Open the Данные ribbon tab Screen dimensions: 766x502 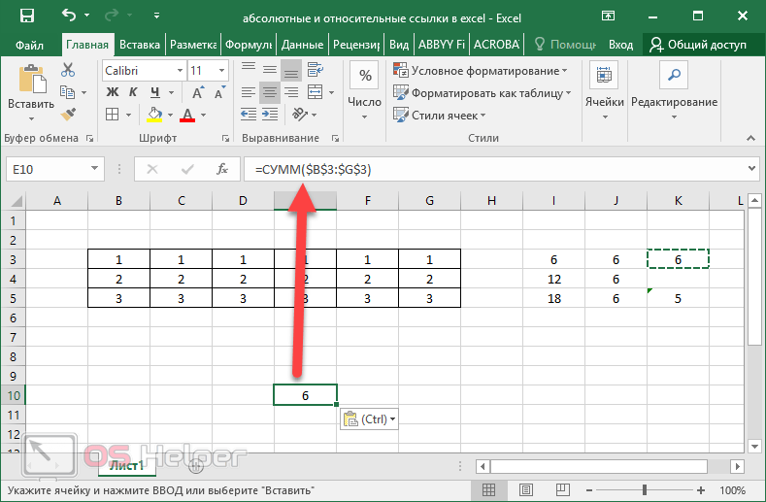coord(302,45)
